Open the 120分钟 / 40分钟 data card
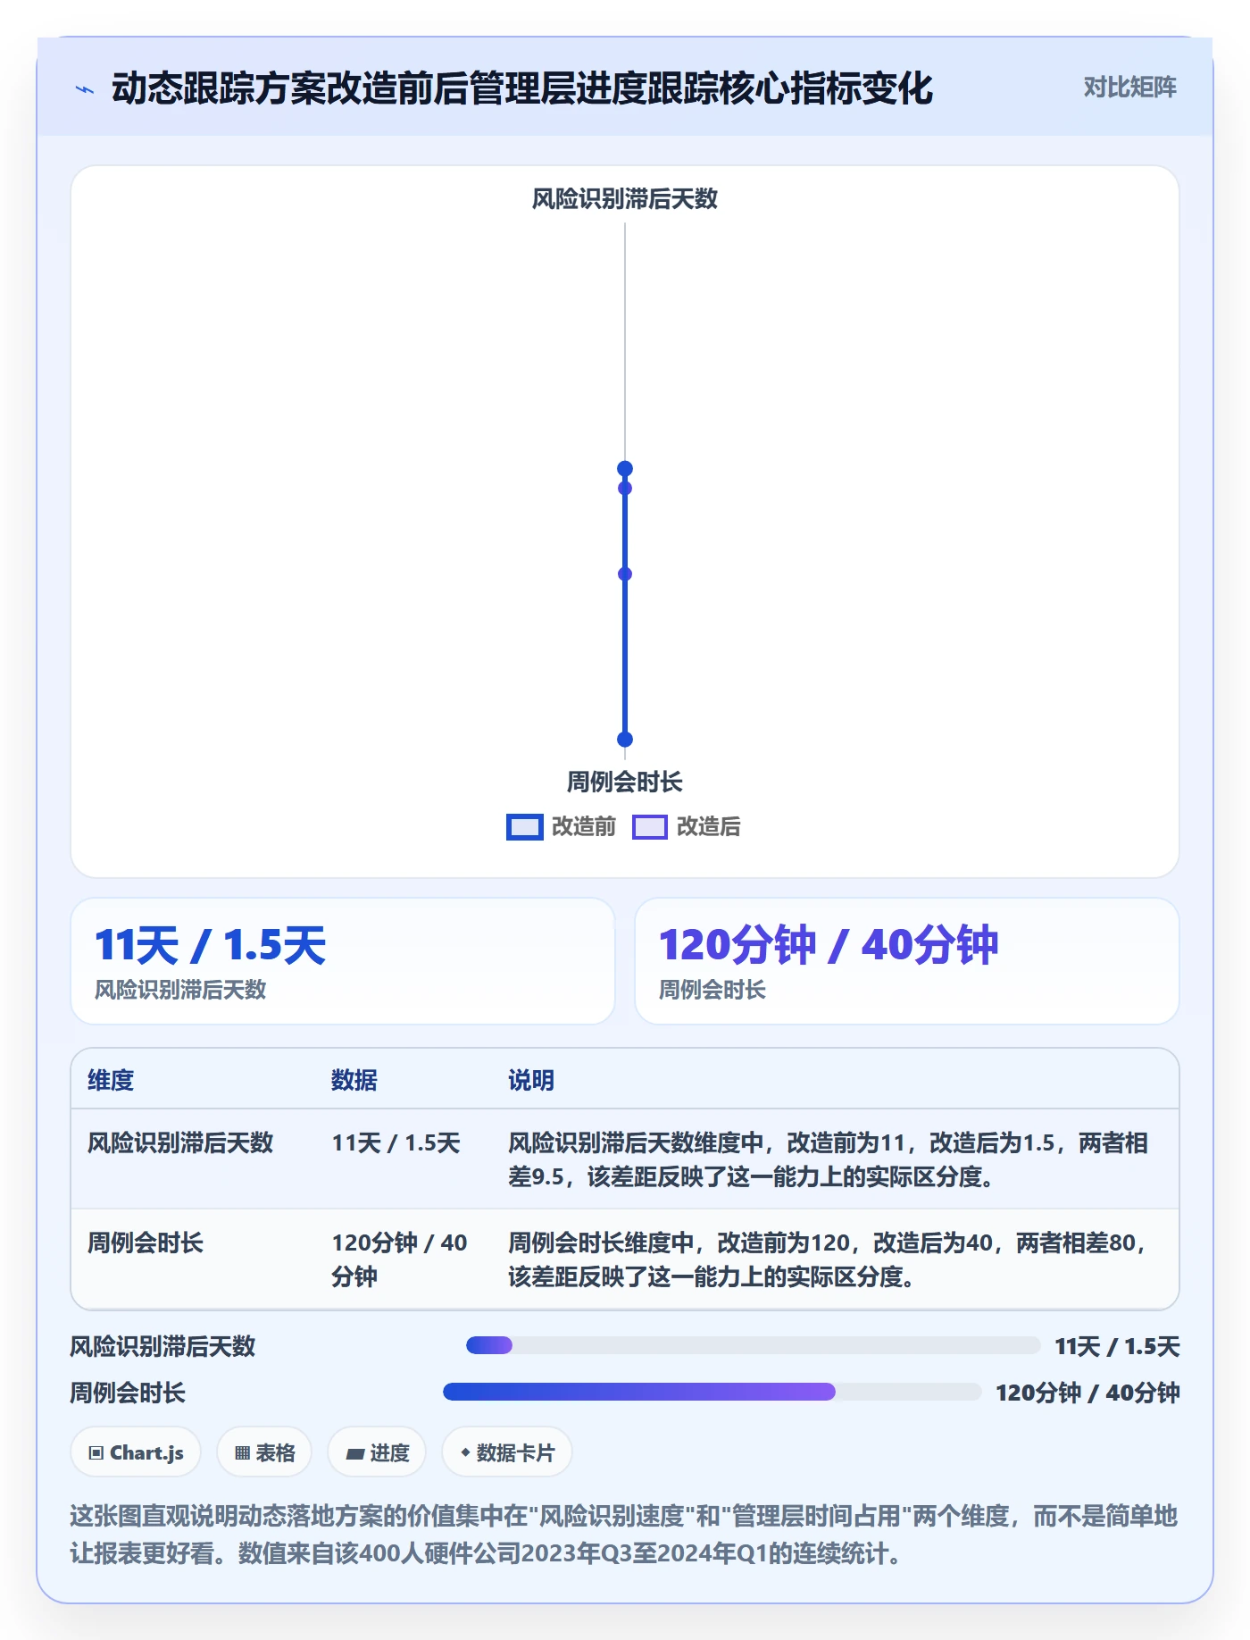Viewport: 1250px width, 1640px height. pyautogui.click(x=907, y=961)
